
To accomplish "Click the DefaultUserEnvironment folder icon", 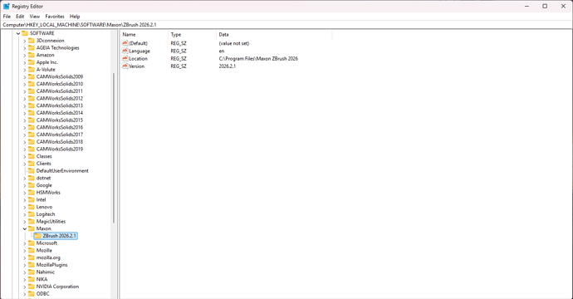I will tap(32, 171).
